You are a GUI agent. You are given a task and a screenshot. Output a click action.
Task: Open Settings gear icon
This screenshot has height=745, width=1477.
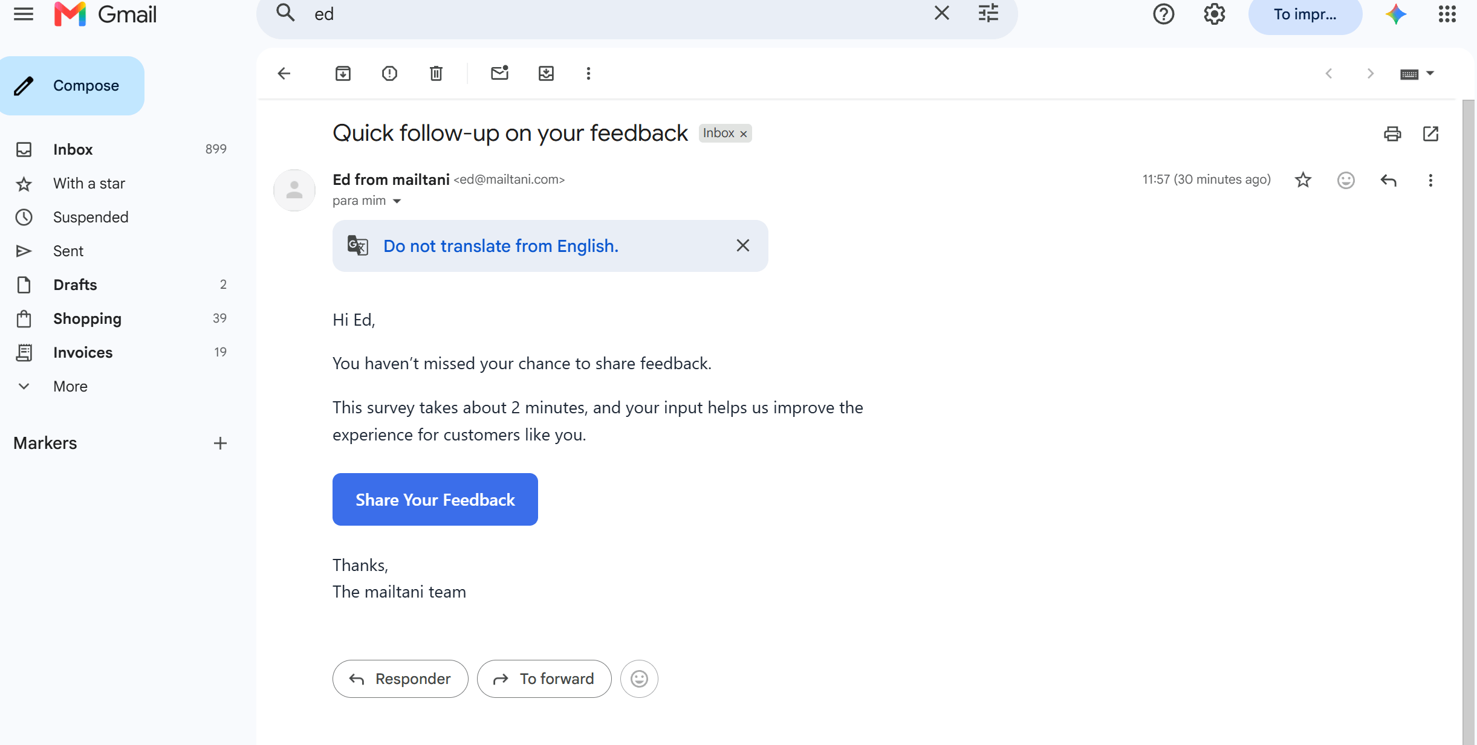pyautogui.click(x=1214, y=14)
